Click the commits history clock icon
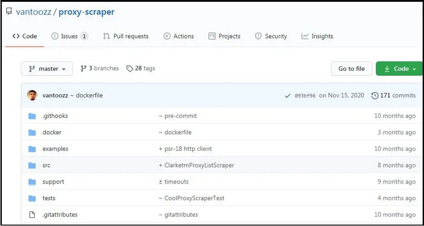 pyautogui.click(x=375, y=96)
